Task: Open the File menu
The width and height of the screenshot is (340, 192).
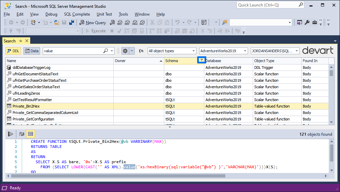Action: click(7, 14)
